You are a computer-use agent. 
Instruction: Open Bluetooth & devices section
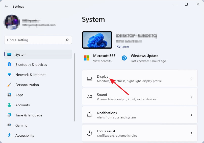[x=38, y=65]
